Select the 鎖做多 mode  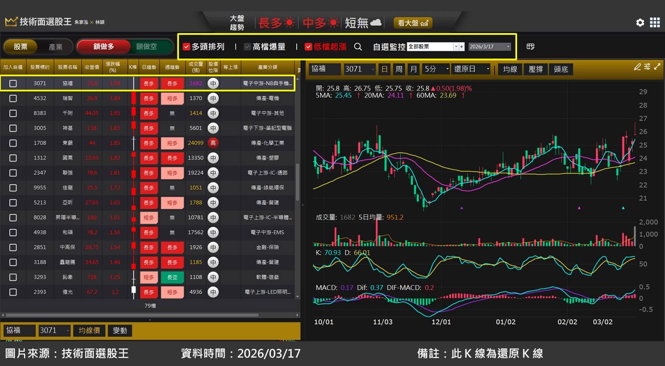104,47
